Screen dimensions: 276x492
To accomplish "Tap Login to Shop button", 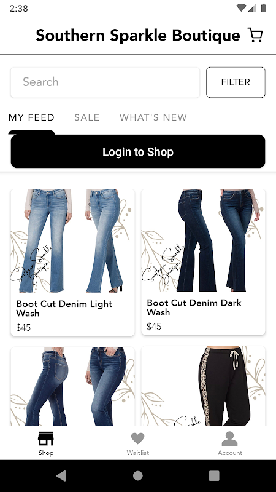I will [138, 151].
